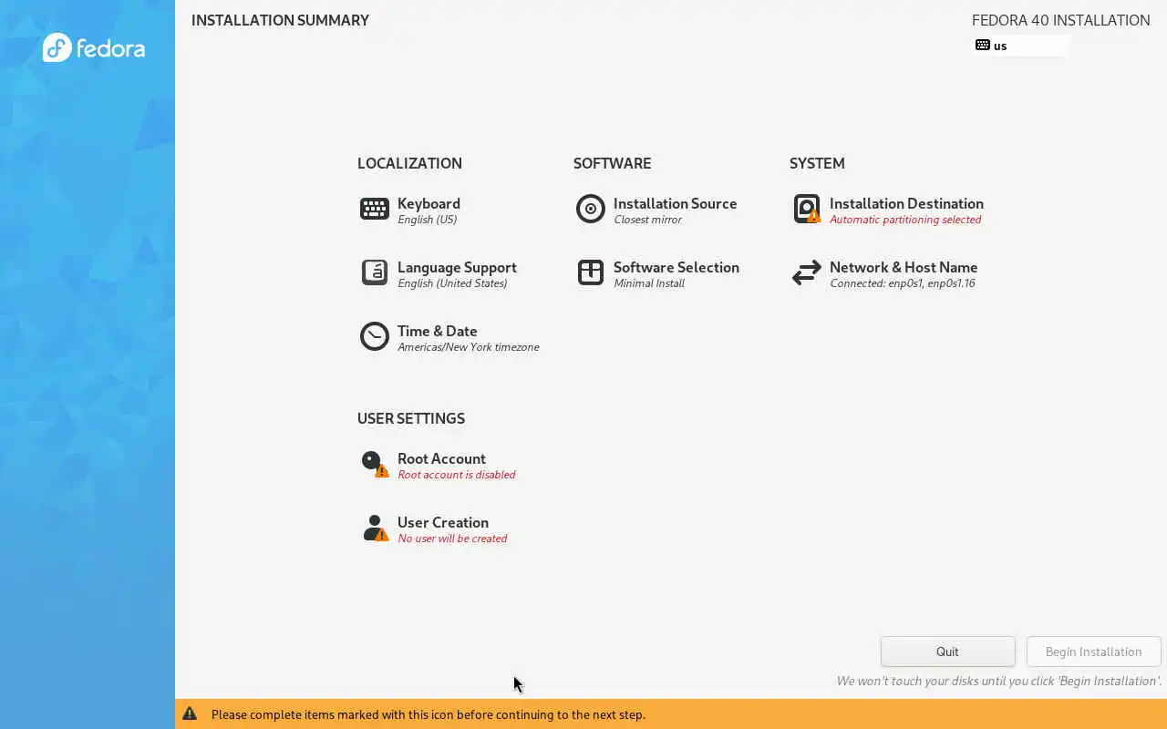1167x729 pixels.
Task: Open Installation Destination label
Action: (x=906, y=203)
